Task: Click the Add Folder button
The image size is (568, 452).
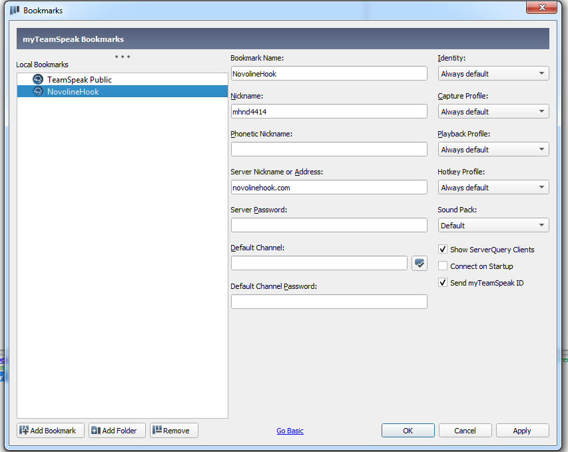Action: pos(117,430)
